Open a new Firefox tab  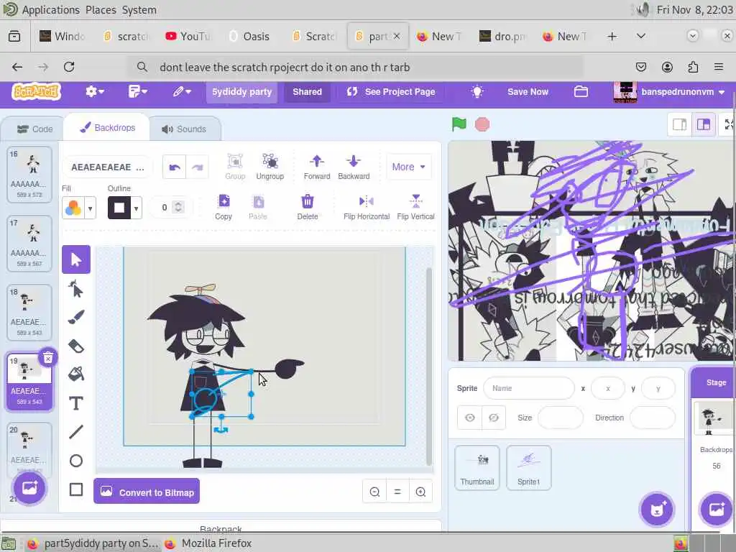612,36
